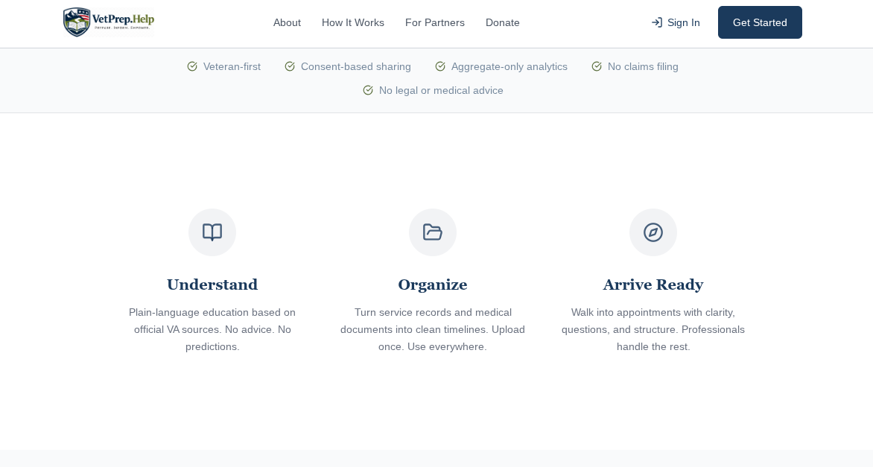Click the checkmark beside Veteran-first
This screenshot has width=873, height=467.
click(192, 66)
